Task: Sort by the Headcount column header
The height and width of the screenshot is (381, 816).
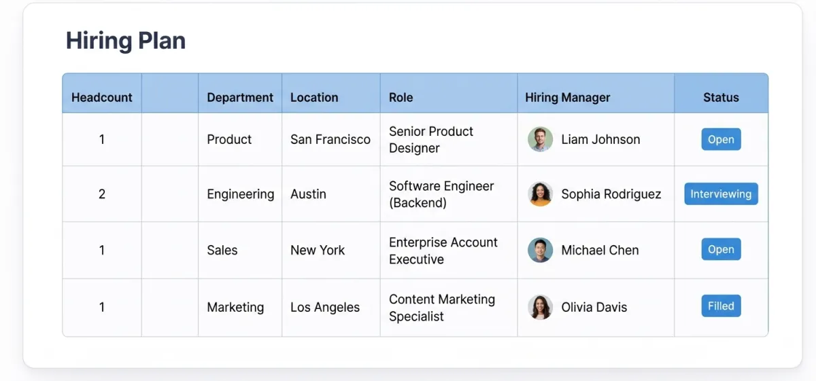Action: coord(102,97)
